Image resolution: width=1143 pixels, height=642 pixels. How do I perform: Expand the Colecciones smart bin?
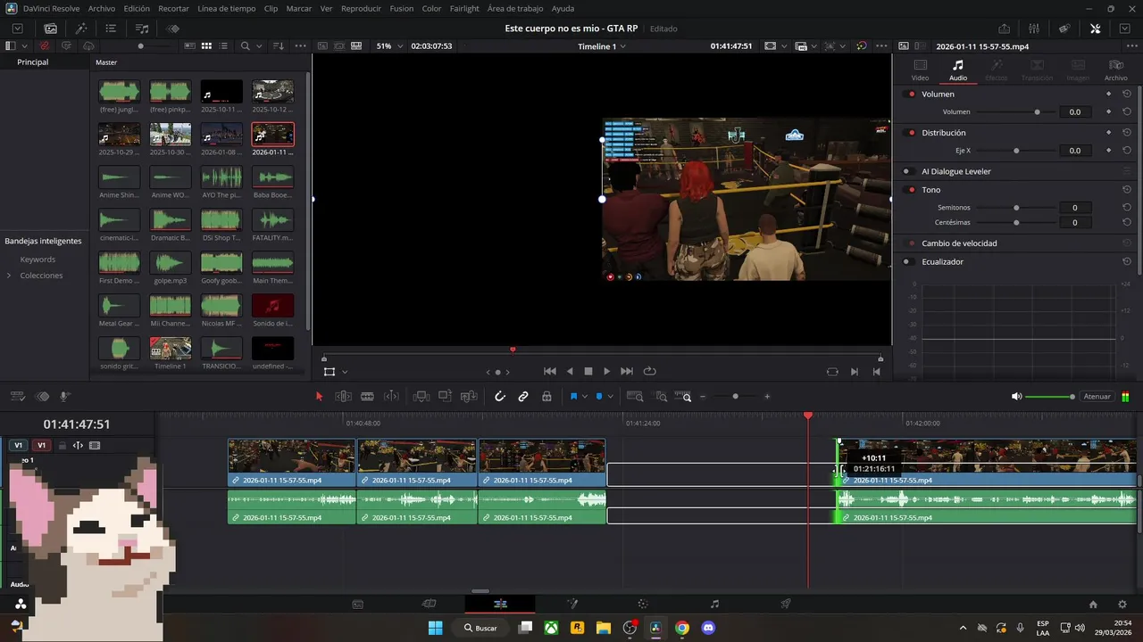(9, 276)
